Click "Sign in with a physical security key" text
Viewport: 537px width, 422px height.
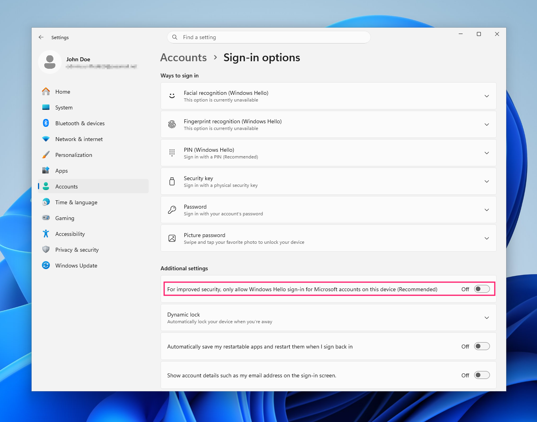click(221, 186)
